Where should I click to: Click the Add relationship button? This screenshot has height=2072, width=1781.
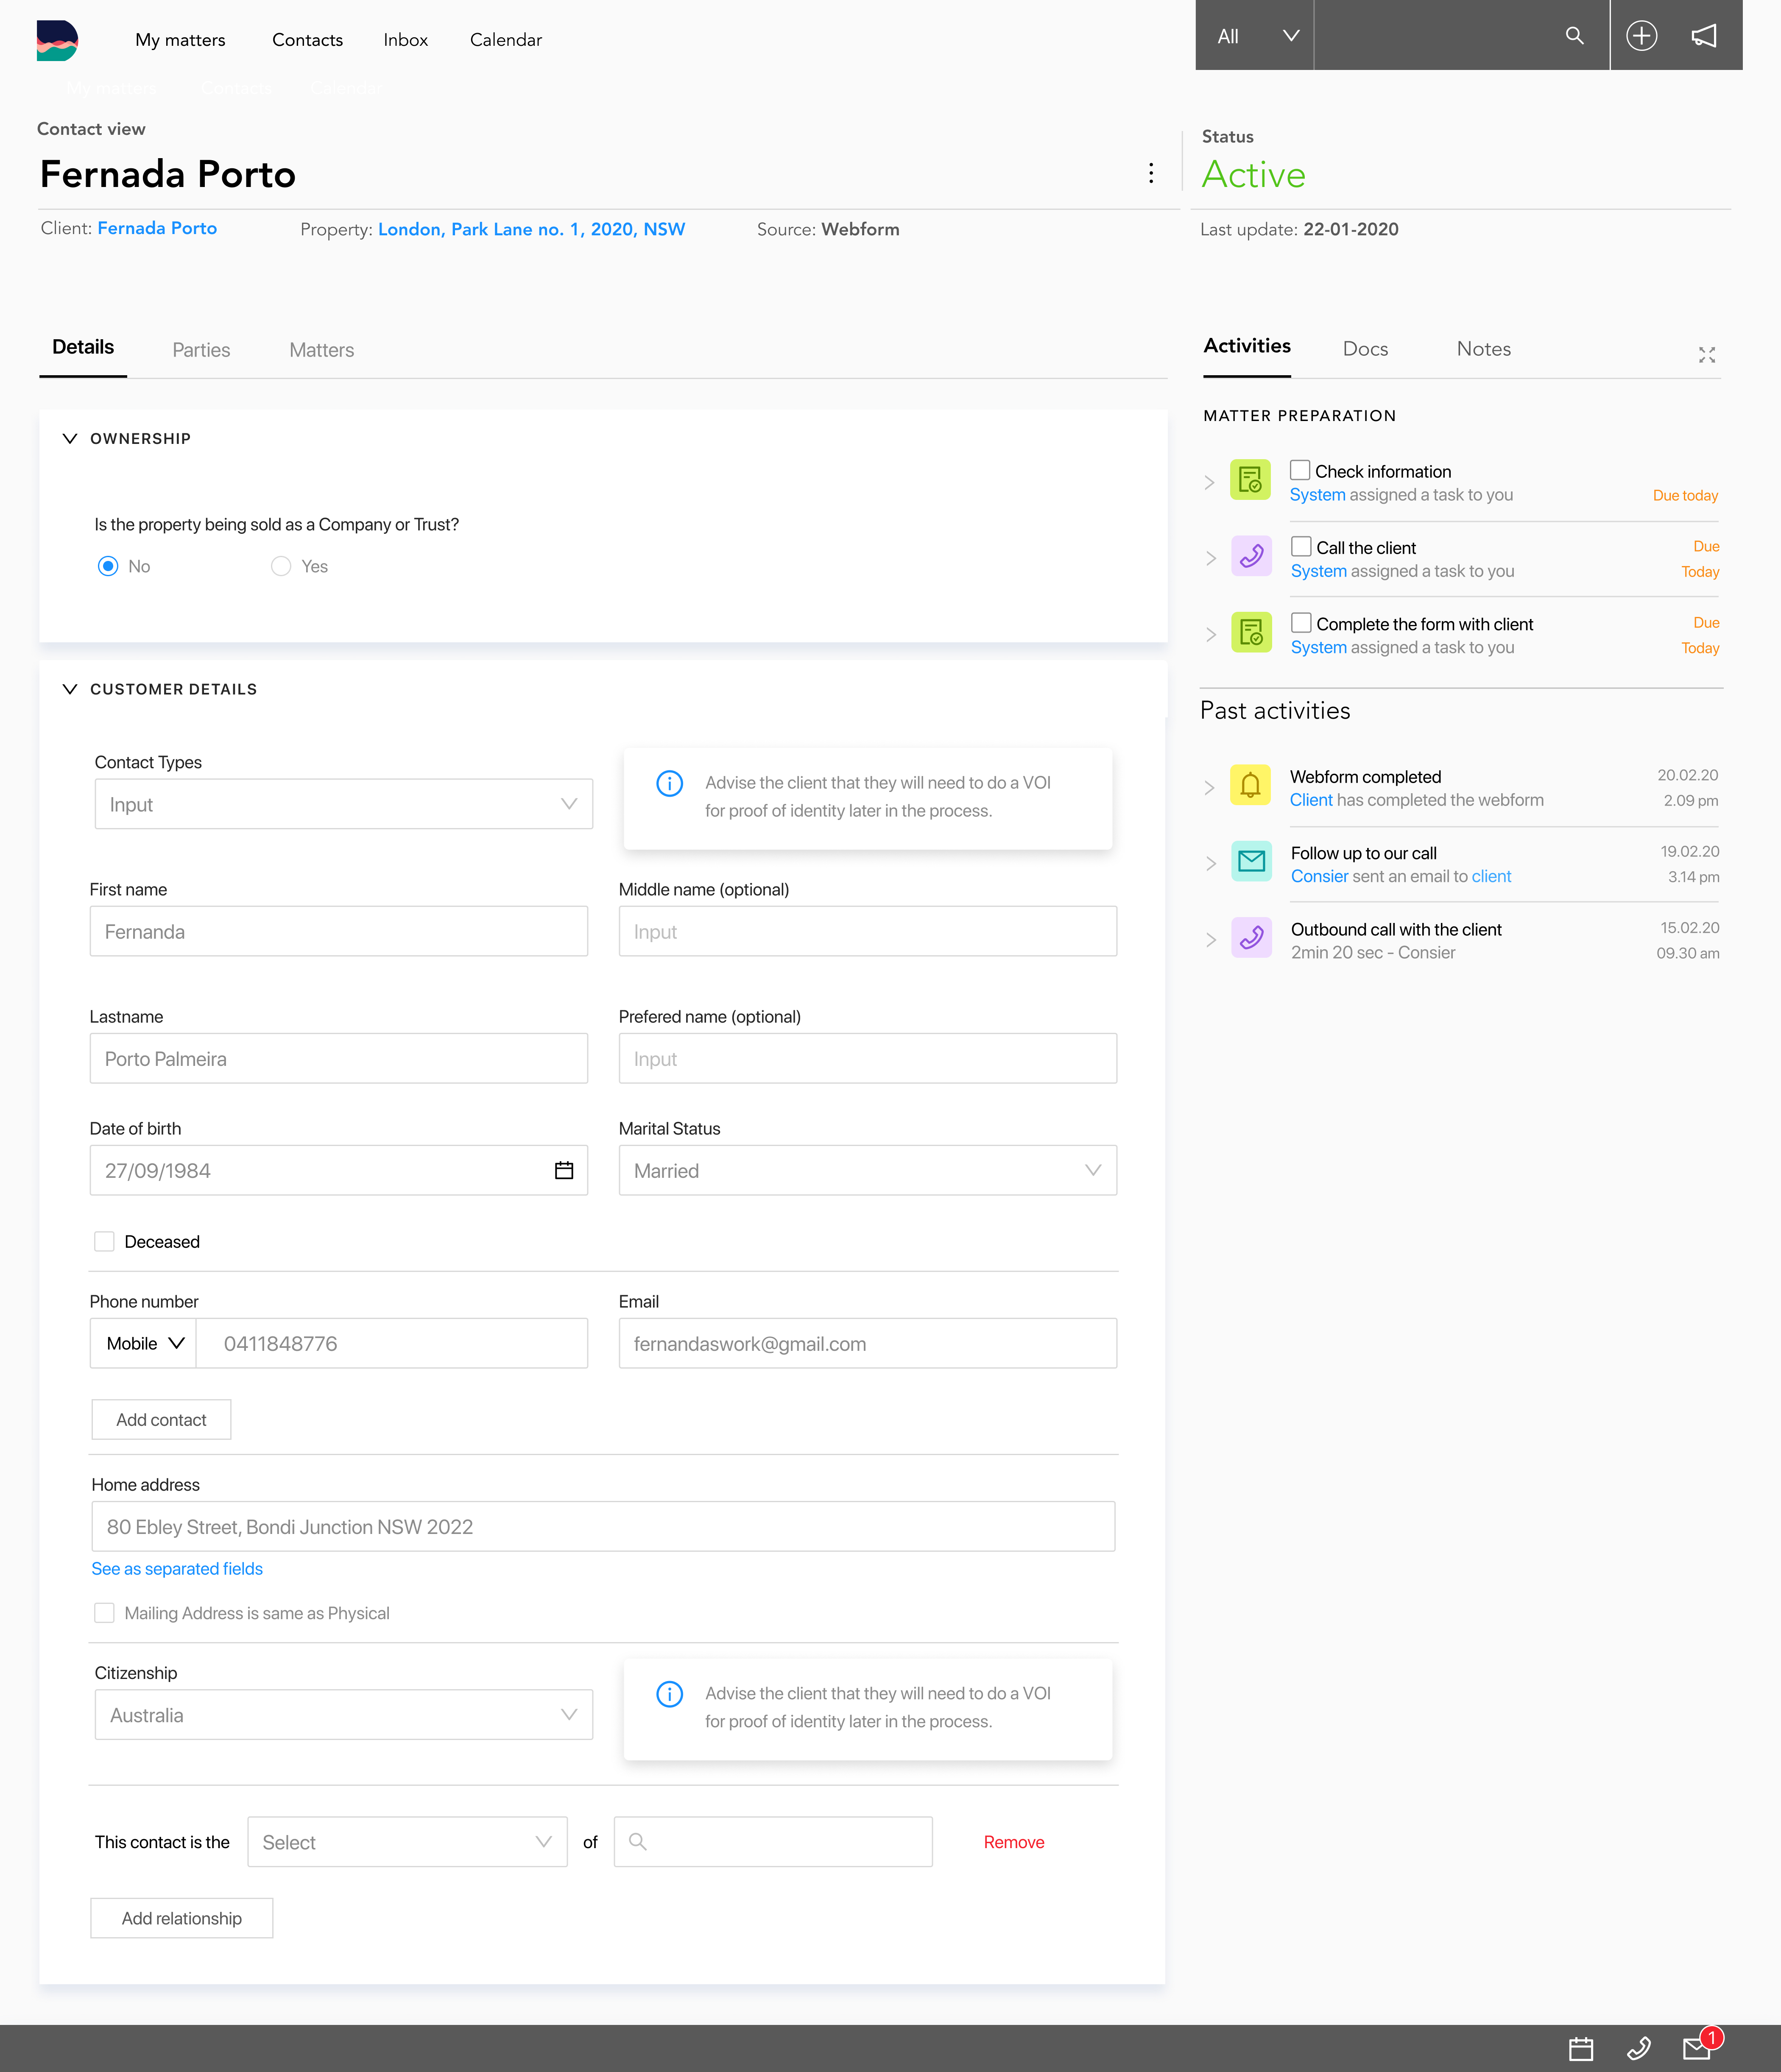181,1918
